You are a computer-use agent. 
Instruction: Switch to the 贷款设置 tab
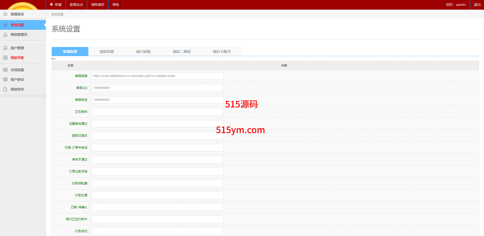click(107, 52)
